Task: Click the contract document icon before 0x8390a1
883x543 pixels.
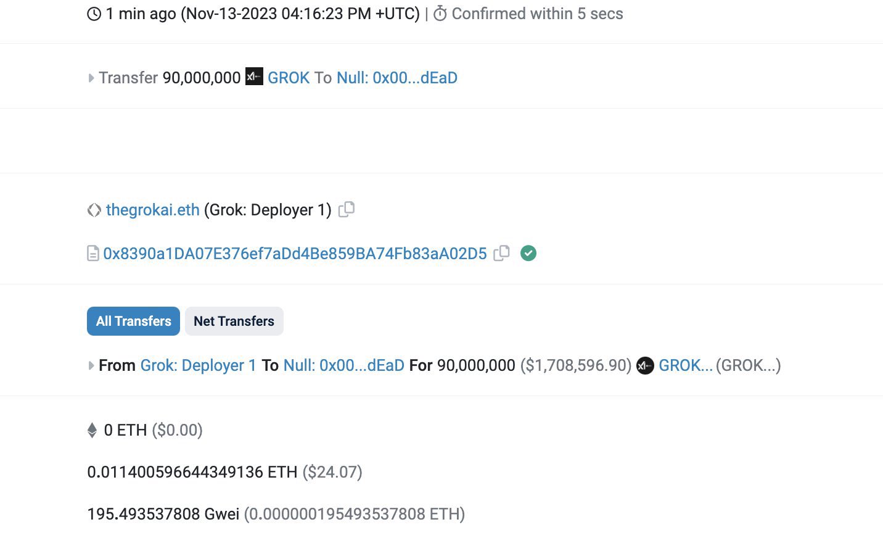Action: pyautogui.click(x=93, y=254)
